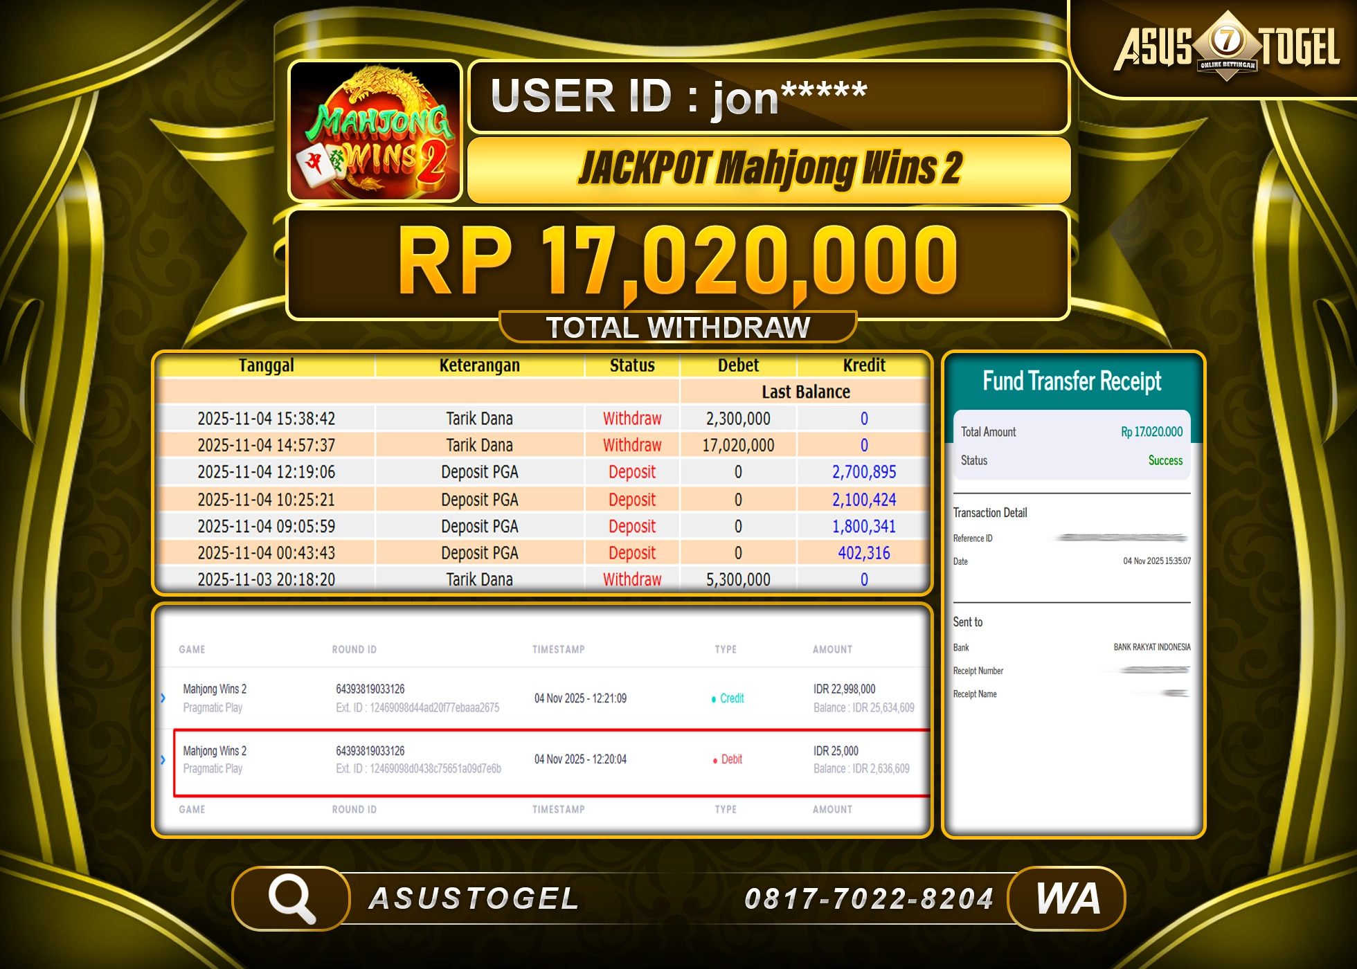Click the TOTAL WITHDRAW button
1357x969 pixels.
678,325
